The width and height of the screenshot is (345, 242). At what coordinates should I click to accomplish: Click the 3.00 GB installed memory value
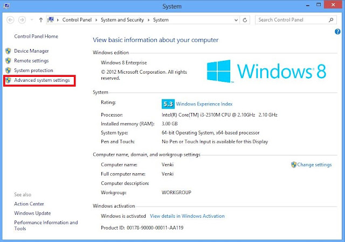pos(170,124)
